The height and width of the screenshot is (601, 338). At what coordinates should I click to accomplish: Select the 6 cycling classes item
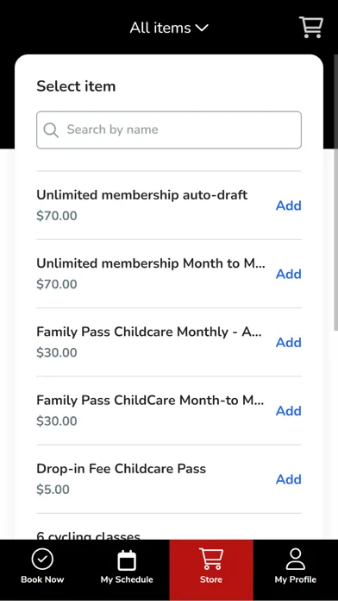(89, 535)
